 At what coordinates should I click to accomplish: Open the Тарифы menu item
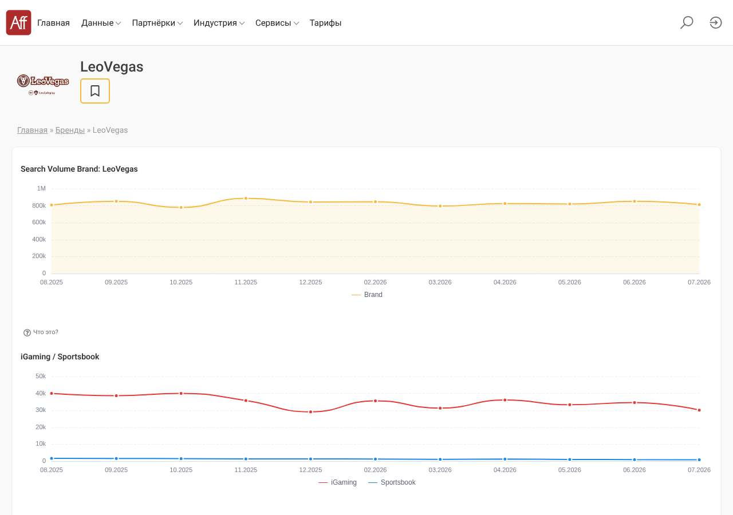click(326, 23)
